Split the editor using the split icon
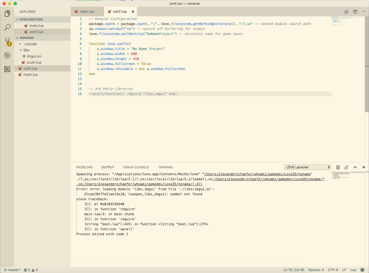 pyautogui.click(x=355, y=12)
